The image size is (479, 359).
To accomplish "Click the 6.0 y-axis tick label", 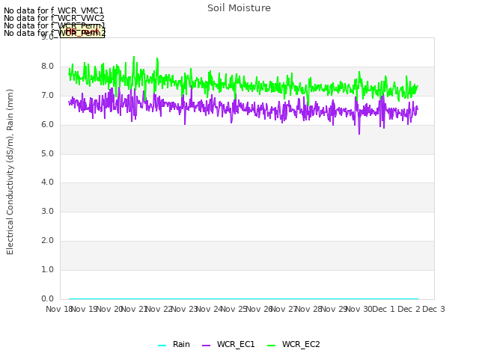I will [x=47, y=125].
